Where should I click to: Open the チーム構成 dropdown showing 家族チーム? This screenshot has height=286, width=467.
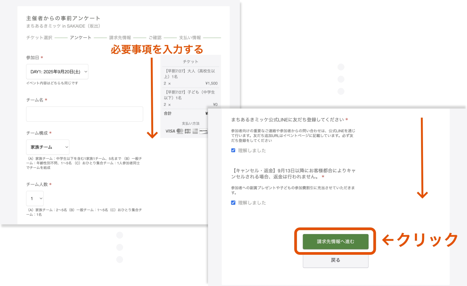(x=48, y=147)
